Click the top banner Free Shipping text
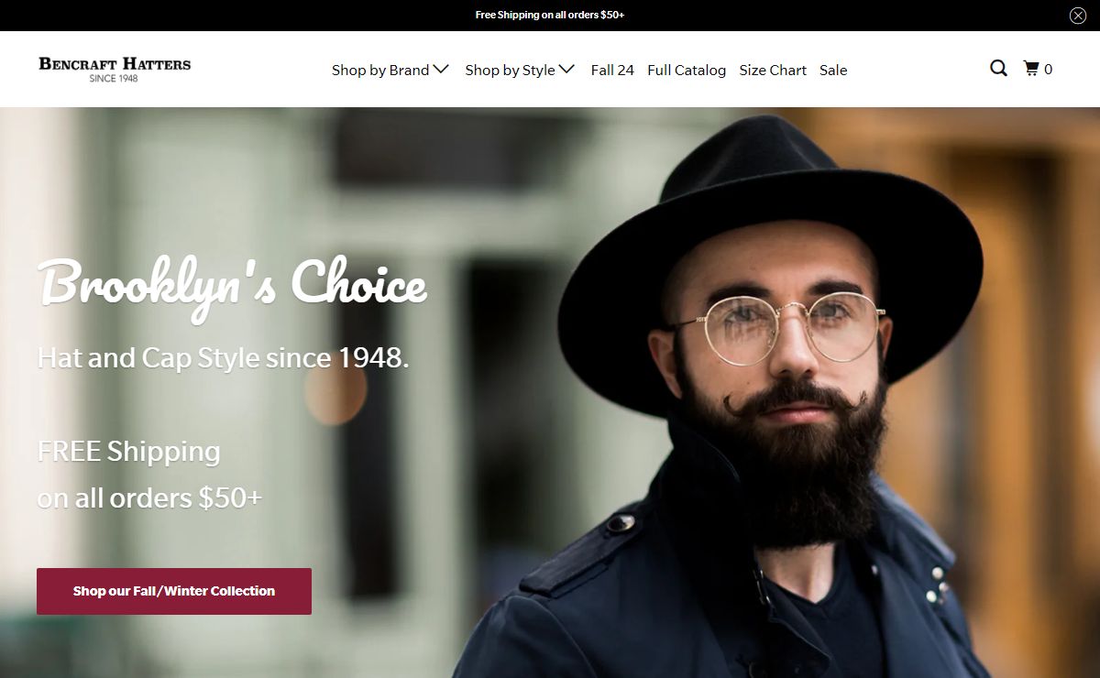 pos(550,15)
